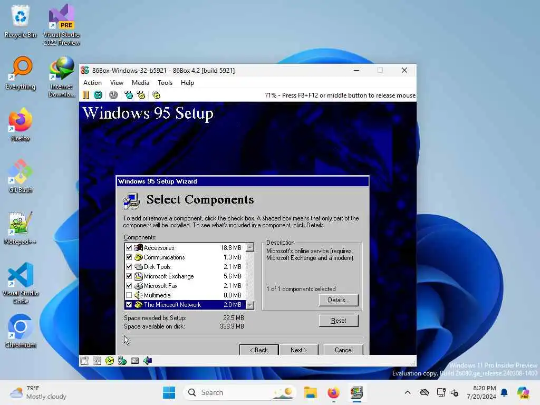Image resolution: width=540 pixels, height=405 pixels.
Task: Click the network status bar icon
Action: [122, 361]
